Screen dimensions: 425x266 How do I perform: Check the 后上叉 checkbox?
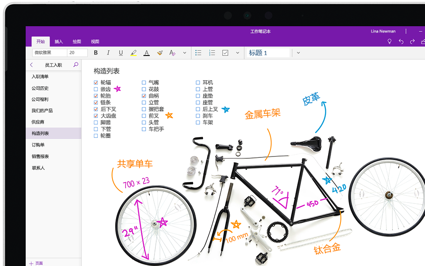tap(198, 109)
